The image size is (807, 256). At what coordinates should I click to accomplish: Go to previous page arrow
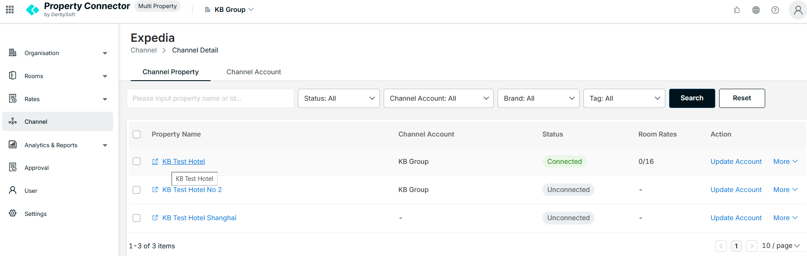point(721,246)
